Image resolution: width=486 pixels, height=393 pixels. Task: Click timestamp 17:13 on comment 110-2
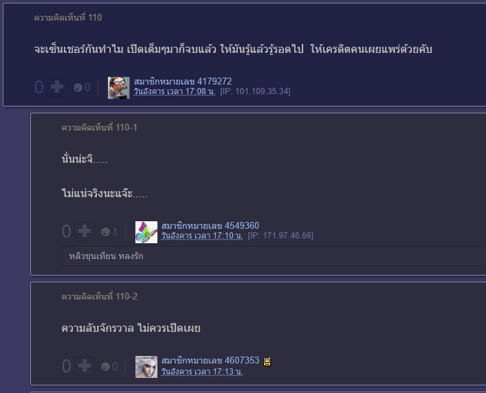(x=202, y=371)
